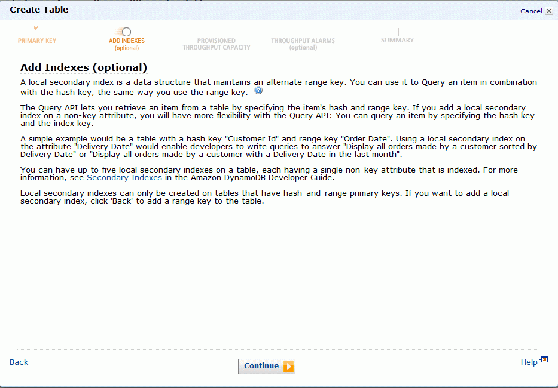Image resolution: width=558 pixels, height=388 pixels.
Task: Click the Primary Key completed checkmark
Action: pos(36,27)
